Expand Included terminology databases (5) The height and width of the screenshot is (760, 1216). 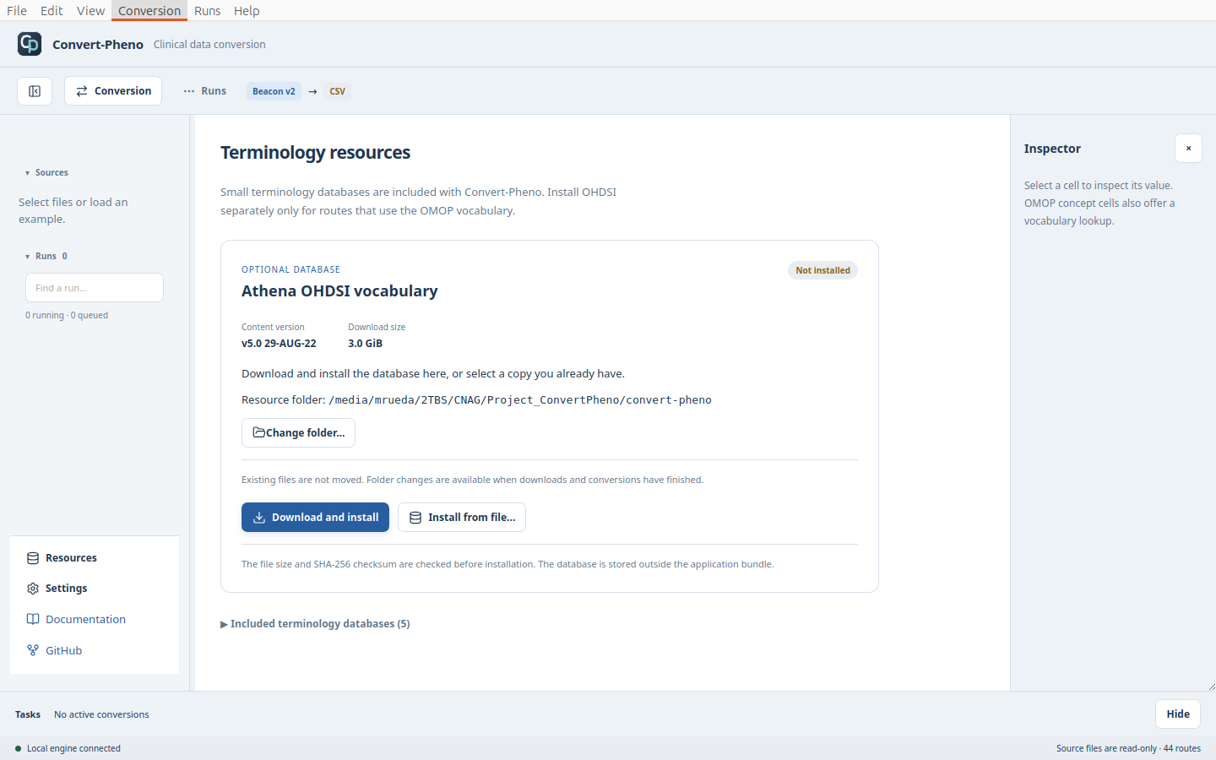coord(315,624)
